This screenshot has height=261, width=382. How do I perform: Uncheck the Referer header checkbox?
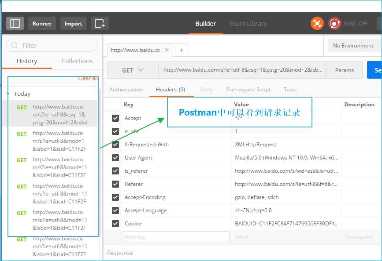tap(115, 184)
